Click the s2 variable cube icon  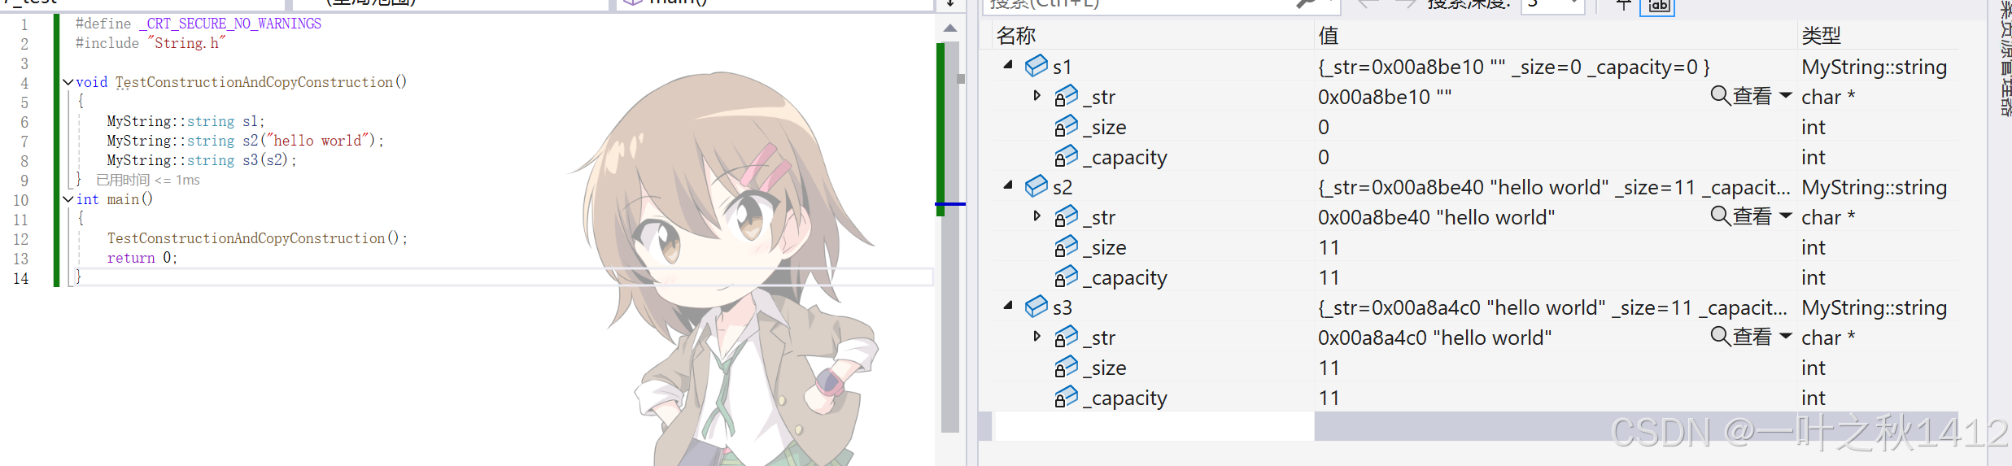pyautogui.click(x=1036, y=186)
